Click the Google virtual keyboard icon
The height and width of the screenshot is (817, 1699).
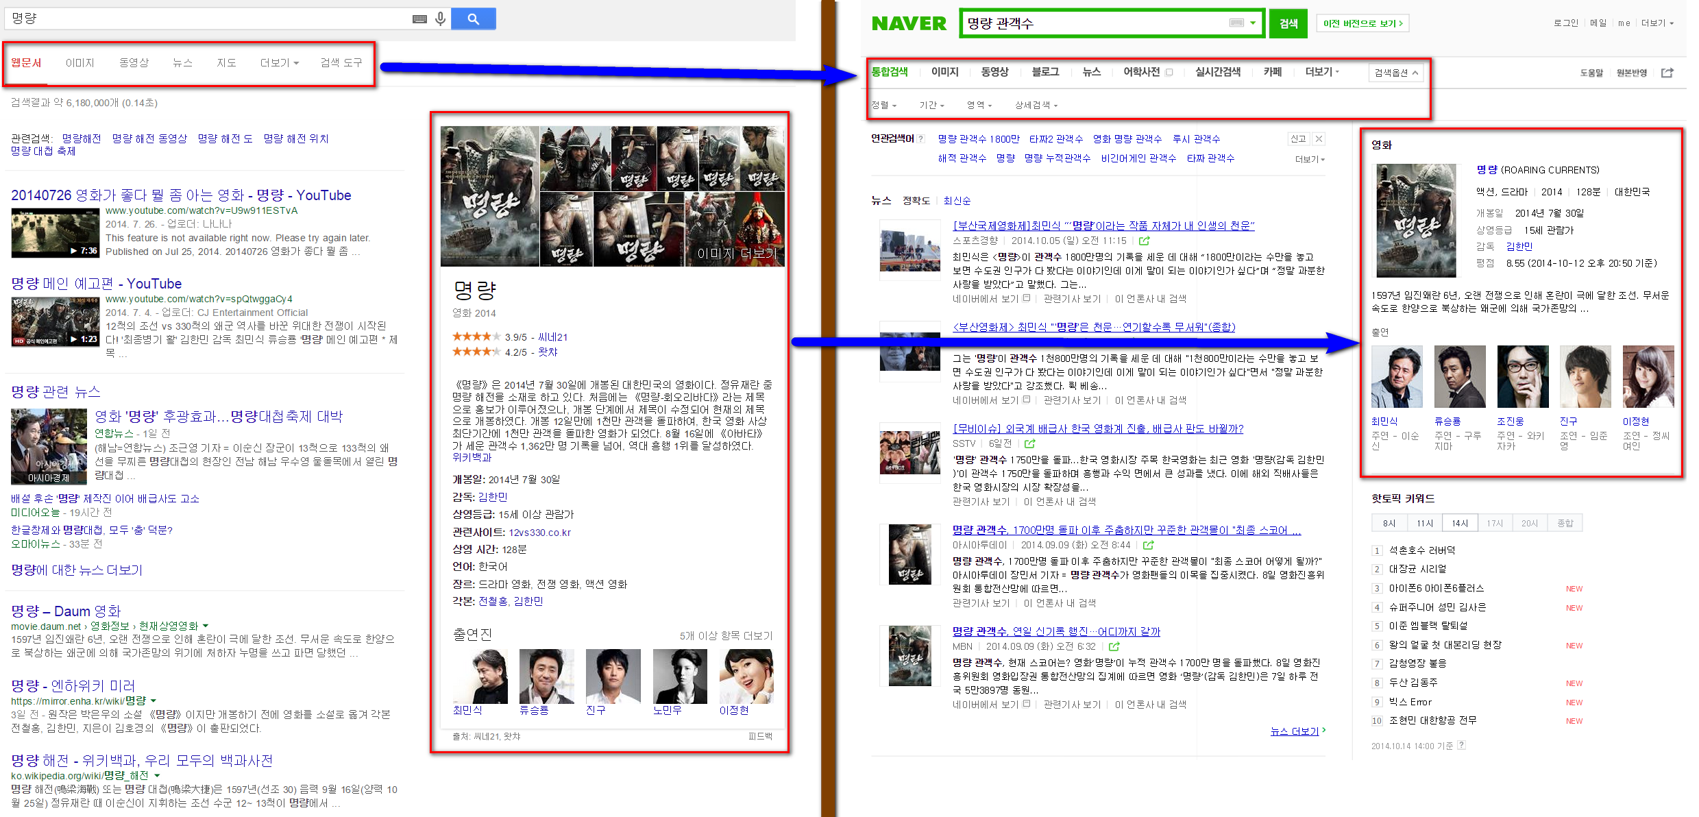click(x=419, y=19)
